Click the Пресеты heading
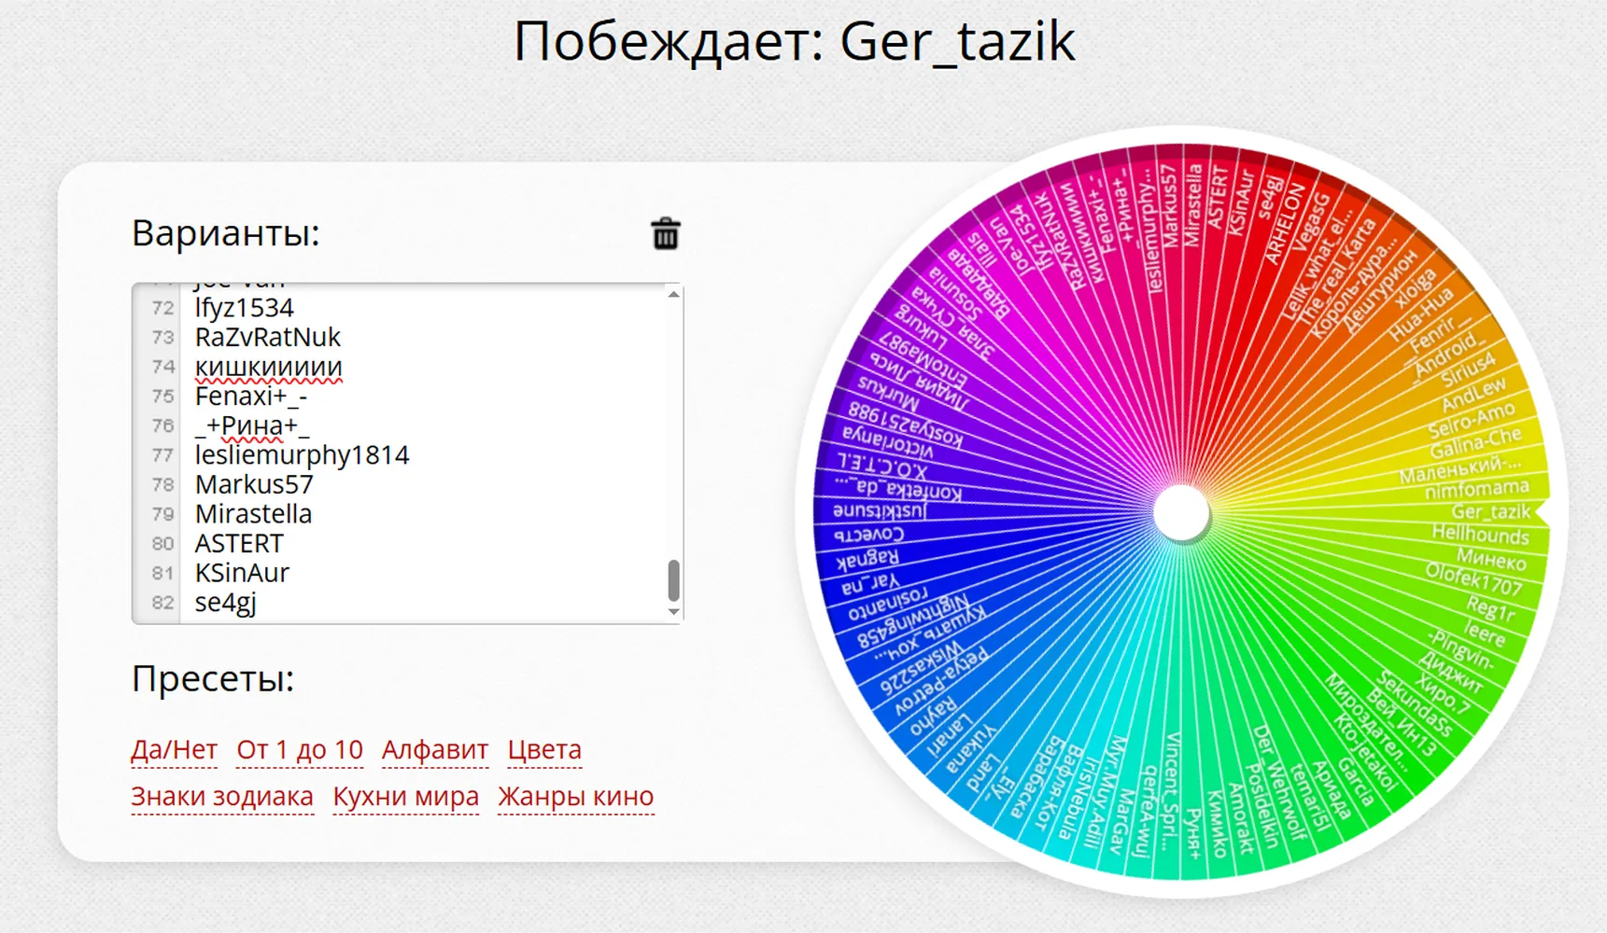The height and width of the screenshot is (933, 1607). (x=213, y=678)
